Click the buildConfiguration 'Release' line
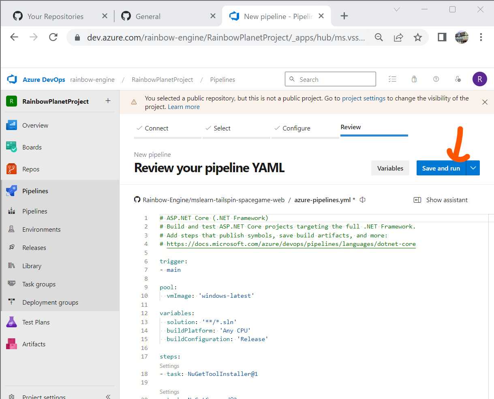The height and width of the screenshot is (399, 494). pos(217,339)
